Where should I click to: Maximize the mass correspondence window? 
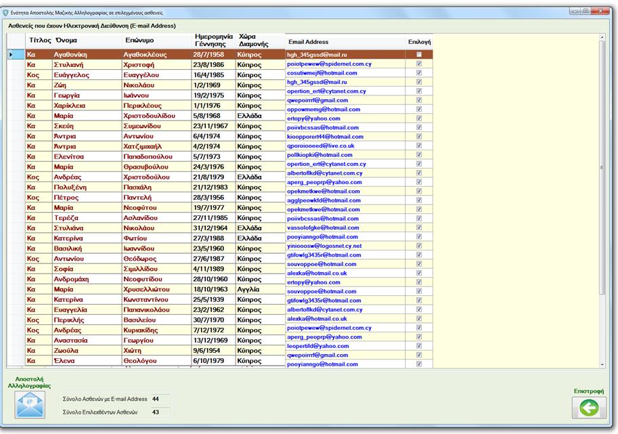click(586, 12)
